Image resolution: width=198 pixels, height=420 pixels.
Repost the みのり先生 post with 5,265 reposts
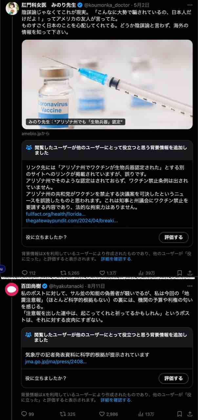tap(70, 273)
